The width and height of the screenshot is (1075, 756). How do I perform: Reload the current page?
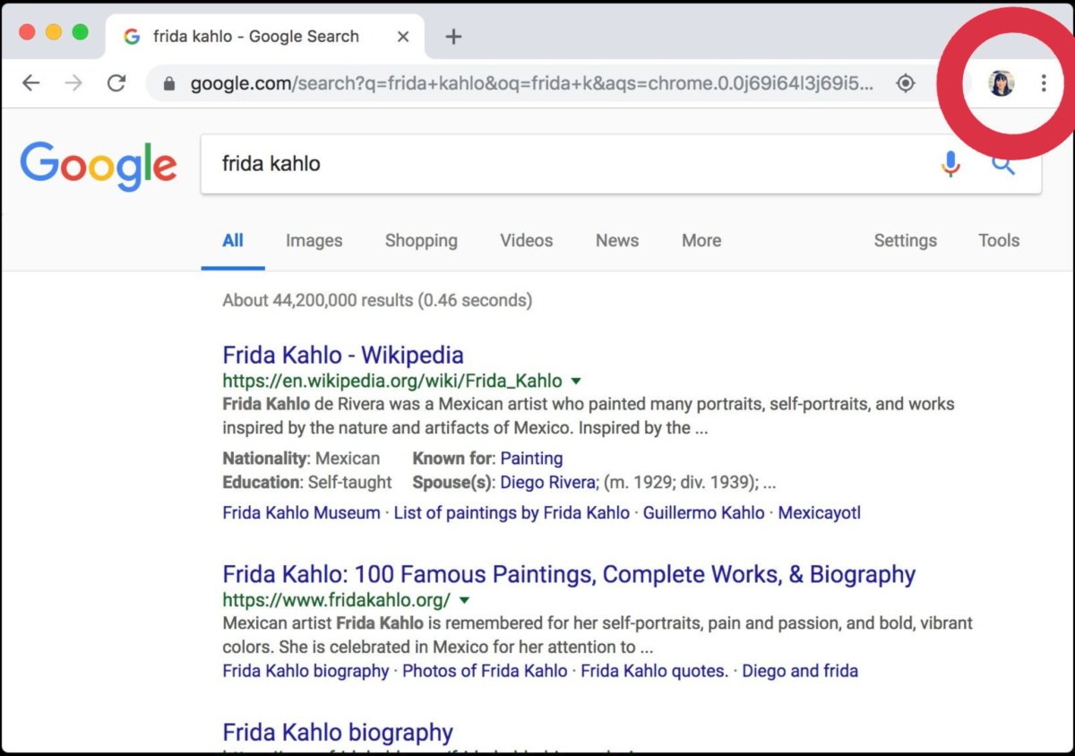tap(115, 82)
